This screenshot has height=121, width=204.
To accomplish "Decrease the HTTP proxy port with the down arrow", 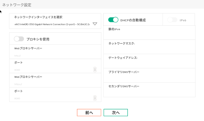I will click(95, 71).
